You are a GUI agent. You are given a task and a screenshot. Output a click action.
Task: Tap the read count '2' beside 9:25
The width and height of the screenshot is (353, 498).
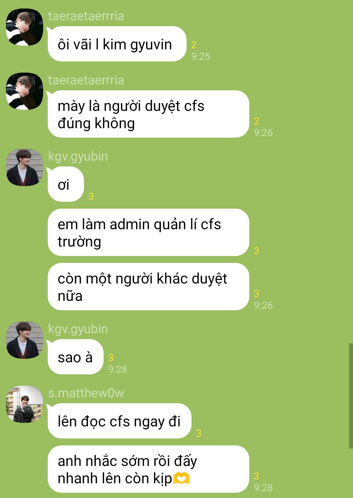pyautogui.click(x=194, y=45)
